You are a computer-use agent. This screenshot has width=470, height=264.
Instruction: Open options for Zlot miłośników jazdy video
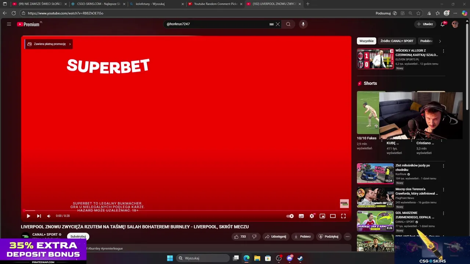(443, 166)
